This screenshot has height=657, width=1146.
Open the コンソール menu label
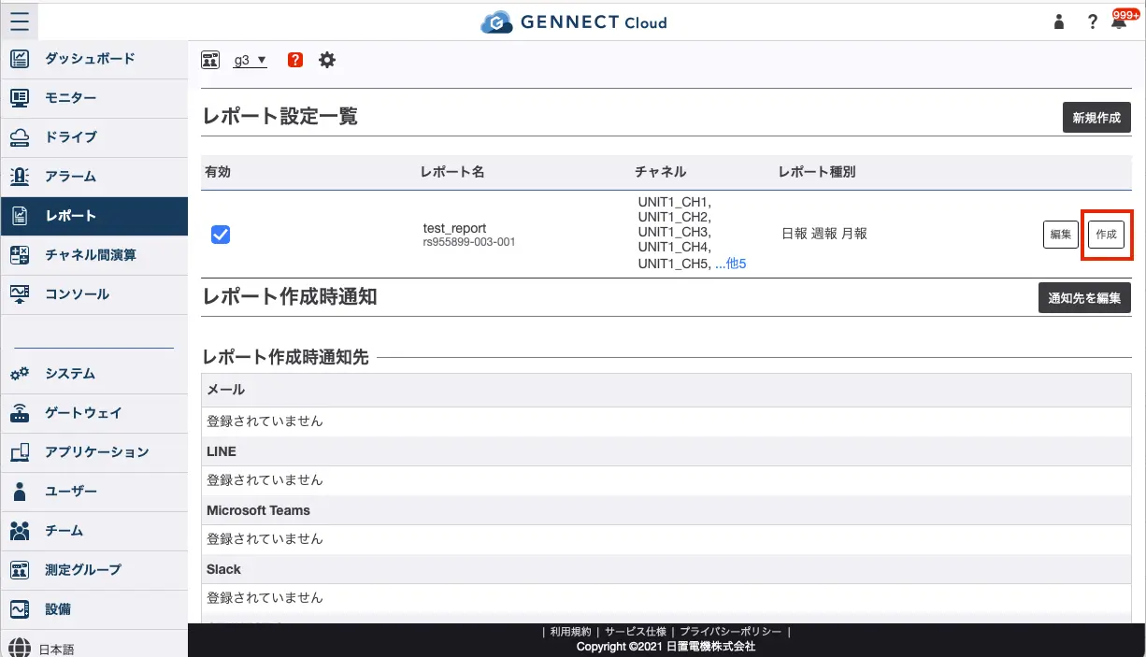click(x=77, y=294)
